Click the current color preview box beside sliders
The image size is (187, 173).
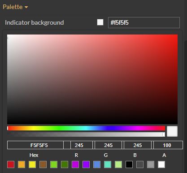[x=172, y=131]
